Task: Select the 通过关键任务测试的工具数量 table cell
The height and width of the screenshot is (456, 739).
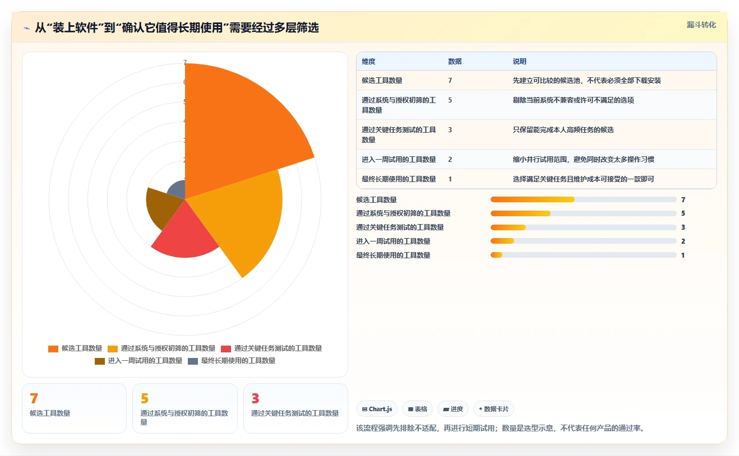Action: pos(399,134)
